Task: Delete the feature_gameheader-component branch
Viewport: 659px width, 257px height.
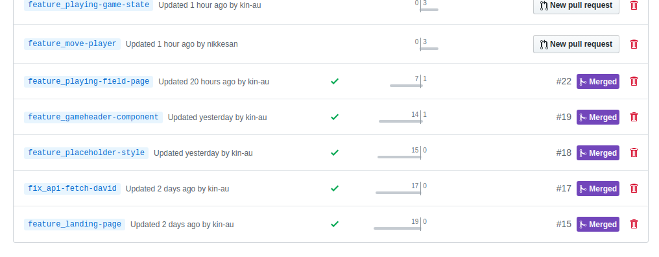Action: (x=634, y=117)
